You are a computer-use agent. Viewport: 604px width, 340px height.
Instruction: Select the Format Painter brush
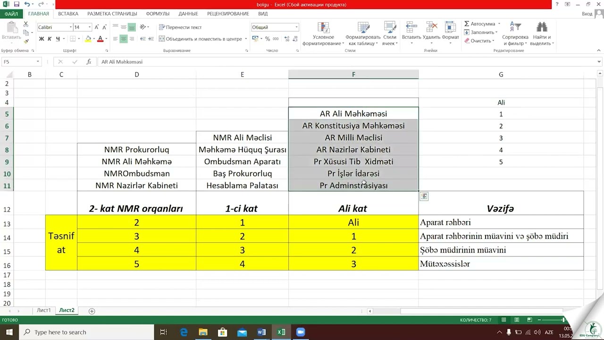25,42
